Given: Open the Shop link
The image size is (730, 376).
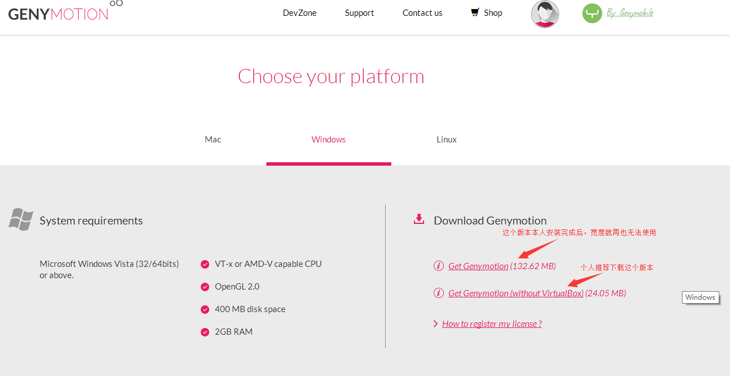Looking at the screenshot, I should click(x=493, y=13).
